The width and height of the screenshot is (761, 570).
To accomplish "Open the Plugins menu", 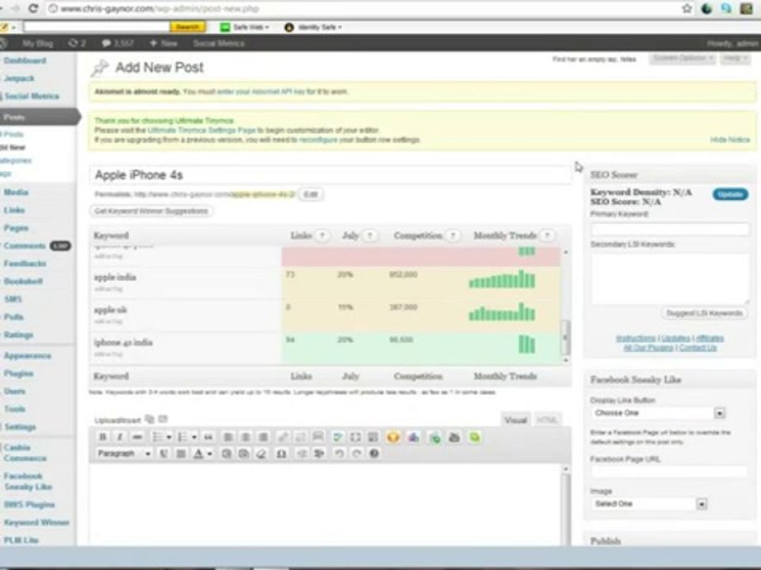I will tap(18, 374).
